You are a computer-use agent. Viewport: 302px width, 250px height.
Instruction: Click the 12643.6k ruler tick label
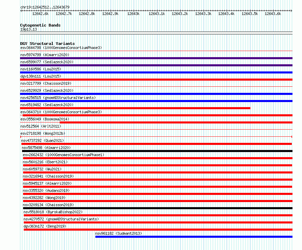273,14
